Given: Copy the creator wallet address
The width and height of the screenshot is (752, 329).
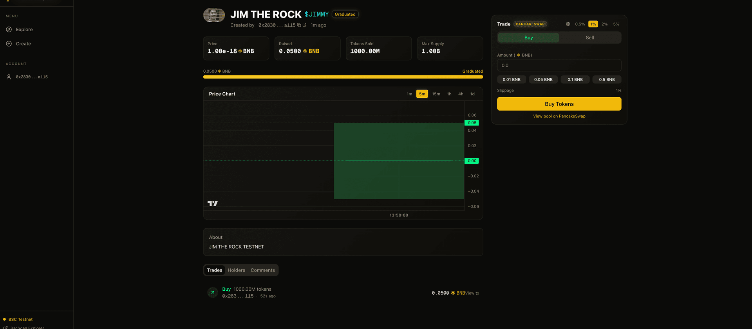Looking at the screenshot, I should 299,25.
